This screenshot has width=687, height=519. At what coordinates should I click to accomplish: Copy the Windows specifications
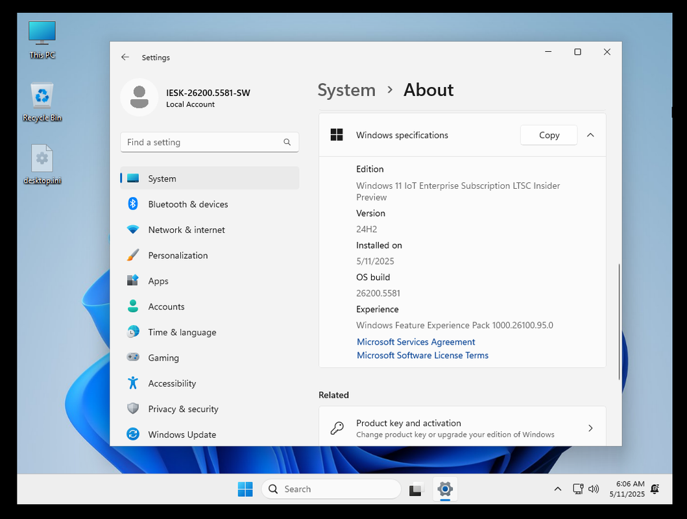549,135
